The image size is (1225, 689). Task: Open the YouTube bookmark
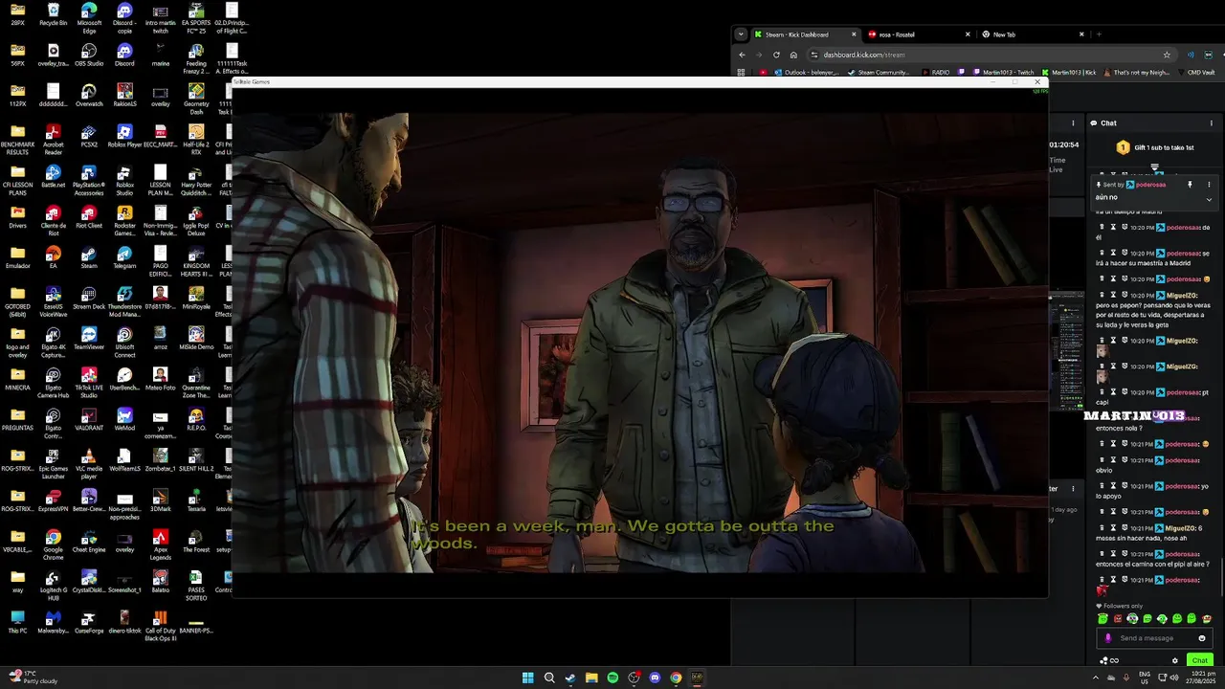coord(763,72)
